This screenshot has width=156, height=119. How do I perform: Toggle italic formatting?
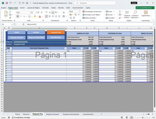pos(21,16)
